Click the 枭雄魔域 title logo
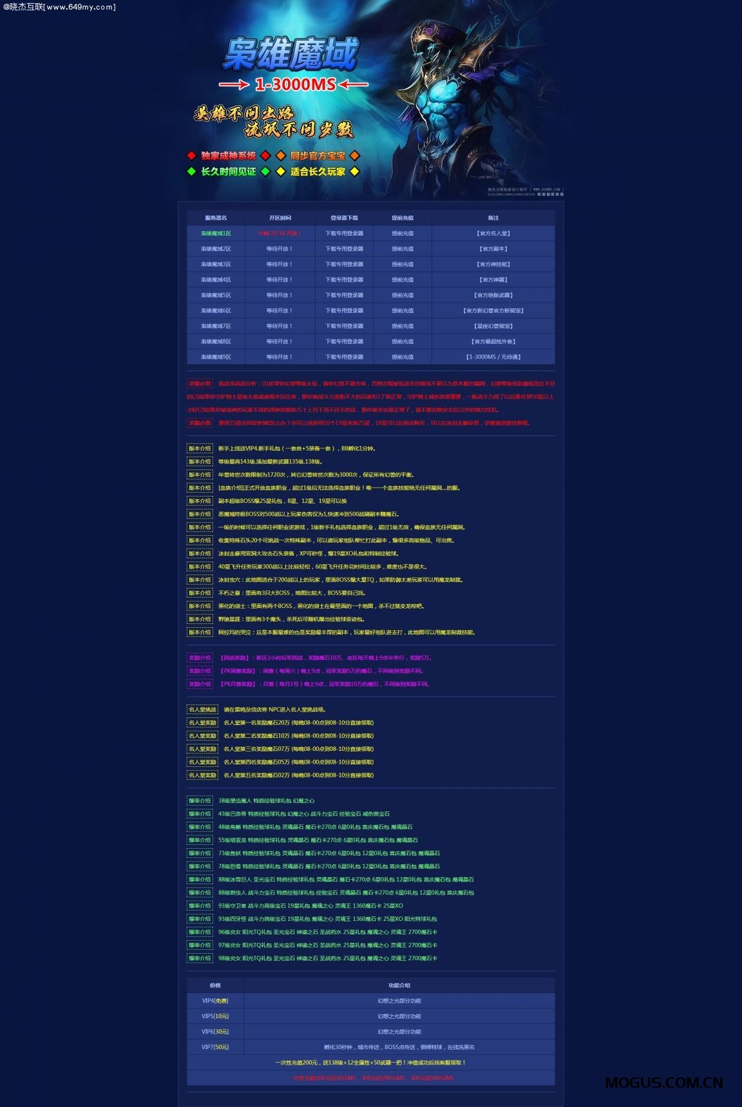742x1107 pixels. [290, 54]
